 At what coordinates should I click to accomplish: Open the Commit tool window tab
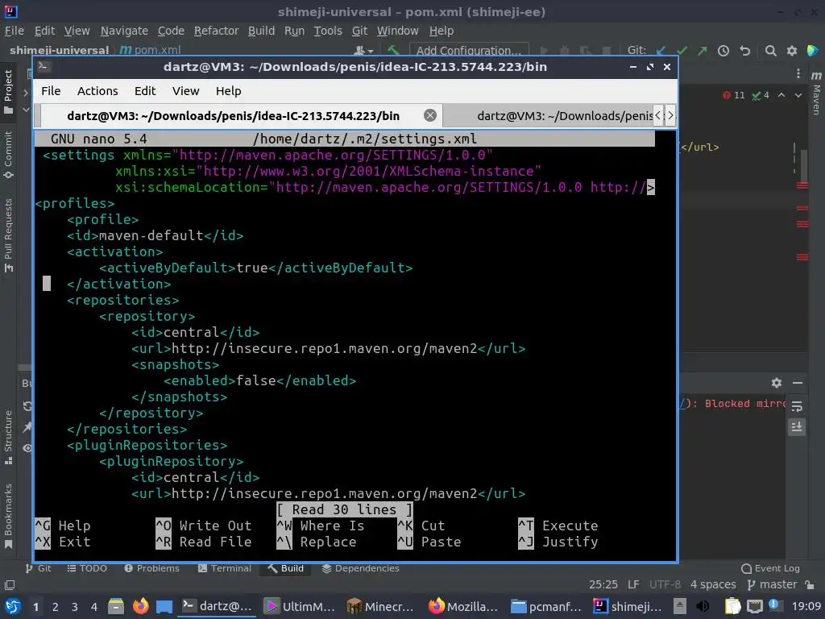(8, 156)
